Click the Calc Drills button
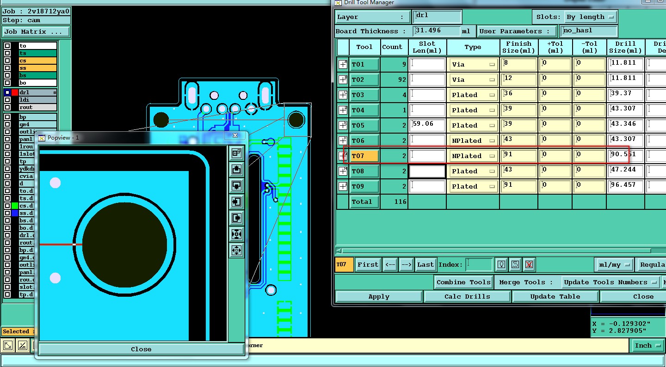The width and height of the screenshot is (666, 367). 467,297
